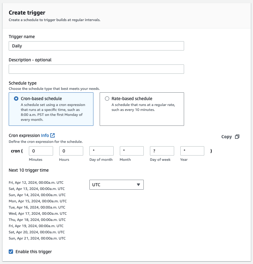Select the Cron-based schedule radio button
The image size is (253, 264).
tap(16, 99)
